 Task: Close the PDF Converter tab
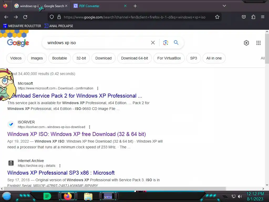(x=125, y=6)
